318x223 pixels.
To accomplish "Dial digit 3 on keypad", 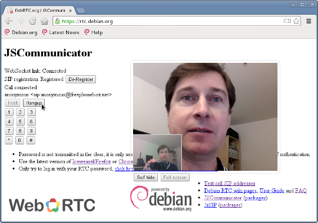I will [31, 112].
